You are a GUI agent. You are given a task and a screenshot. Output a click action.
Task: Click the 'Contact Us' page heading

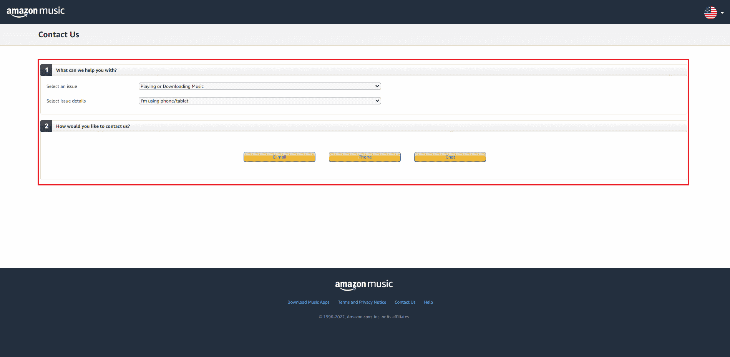pyautogui.click(x=59, y=35)
